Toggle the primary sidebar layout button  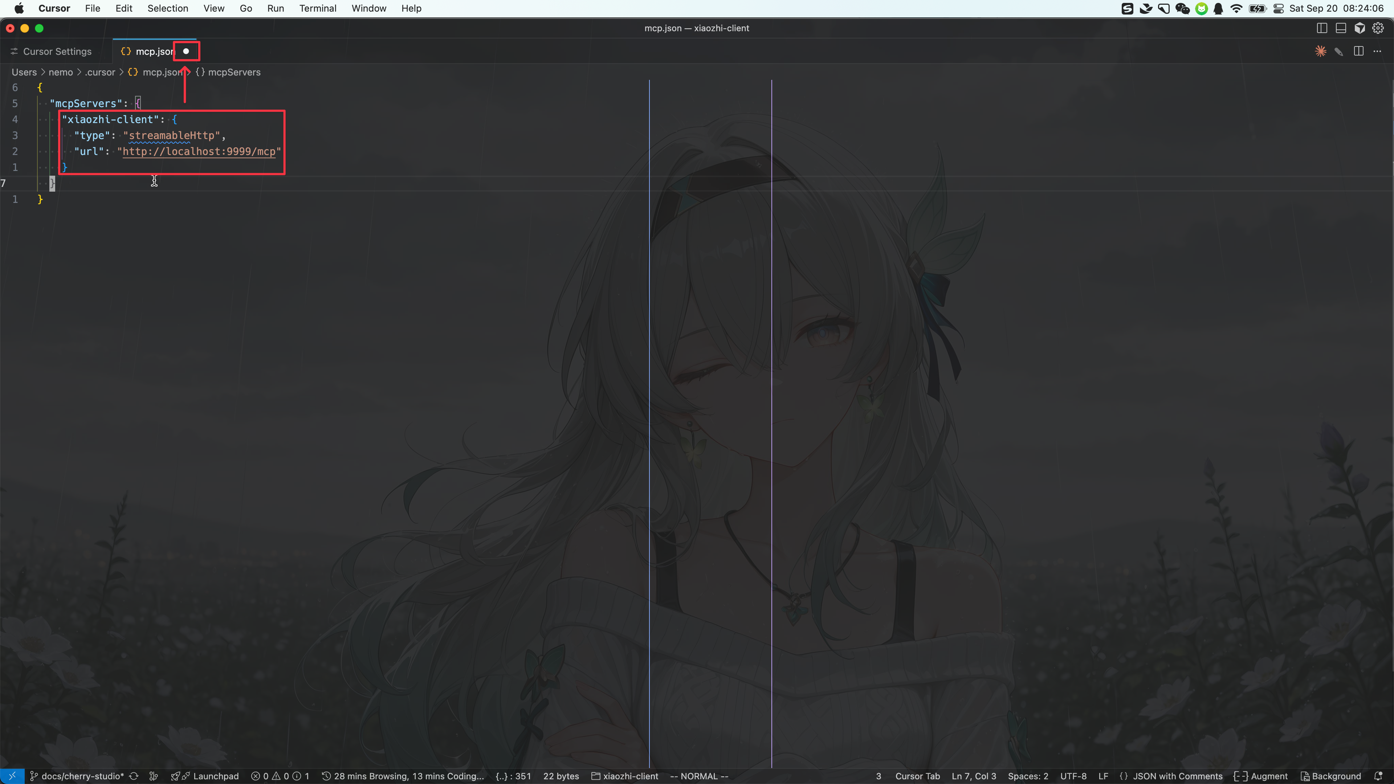[x=1321, y=28]
